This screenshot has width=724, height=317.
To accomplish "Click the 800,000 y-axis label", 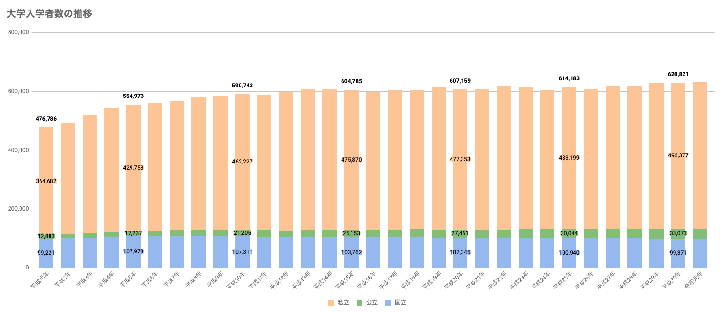I will [x=19, y=33].
